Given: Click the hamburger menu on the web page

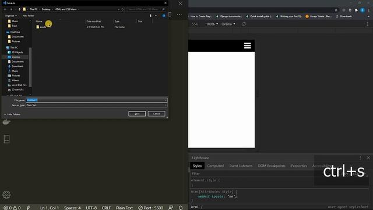Looking at the screenshot, I should [247, 45].
